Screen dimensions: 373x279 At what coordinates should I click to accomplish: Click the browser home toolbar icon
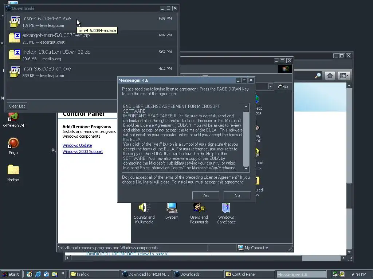point(330,76)
